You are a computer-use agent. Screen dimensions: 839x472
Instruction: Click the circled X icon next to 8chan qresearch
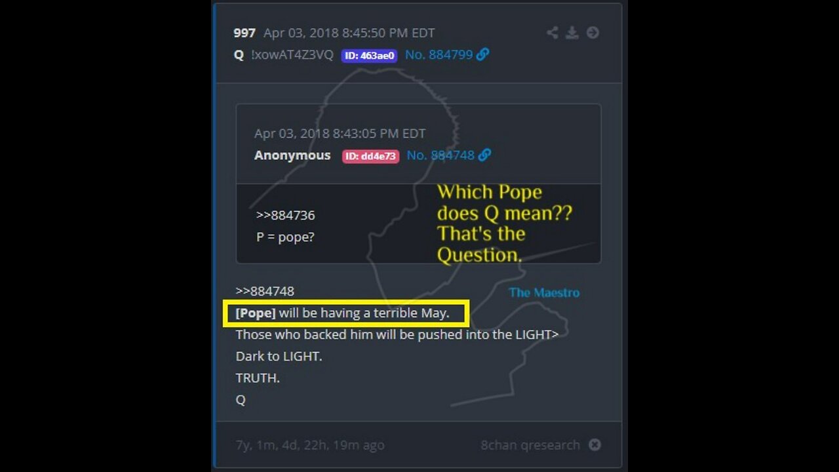(x=595, y=444)
